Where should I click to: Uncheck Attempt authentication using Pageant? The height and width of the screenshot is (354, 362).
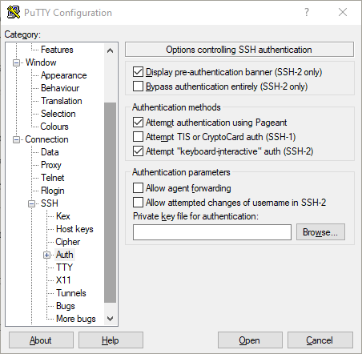coord(138,122)
